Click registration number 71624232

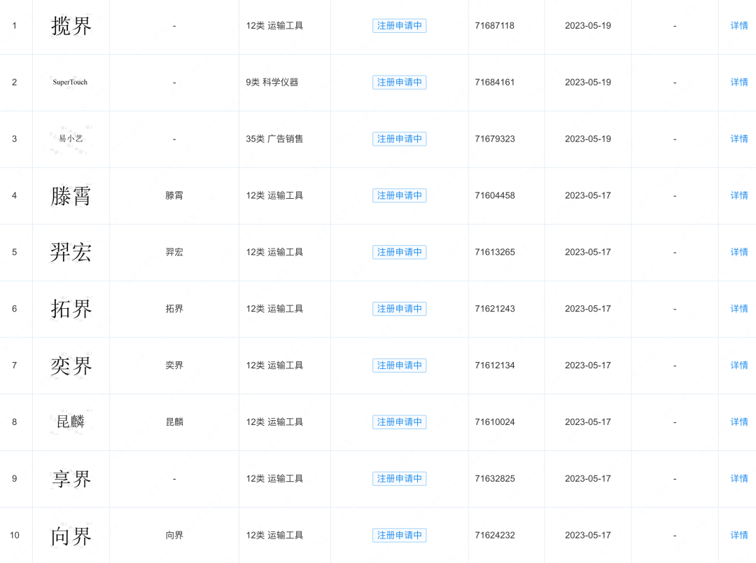pyautogui.click(x=495, y=535)
